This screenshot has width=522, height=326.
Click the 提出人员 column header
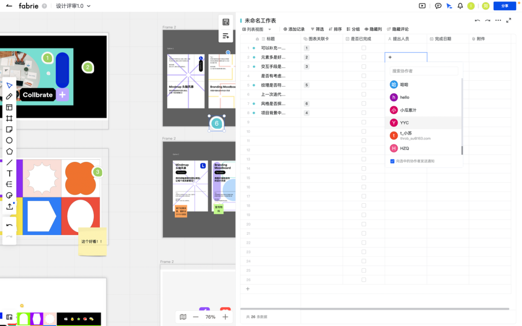point(406,39)
